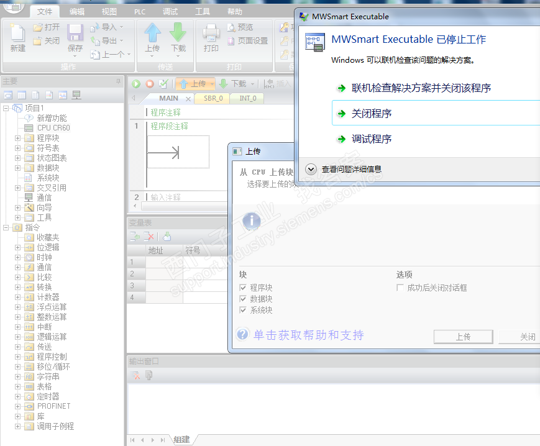The width and height of the screenshot is (540, 446).
Task: Click the 预览 (Preview) icon
Action: coord(231,27)
